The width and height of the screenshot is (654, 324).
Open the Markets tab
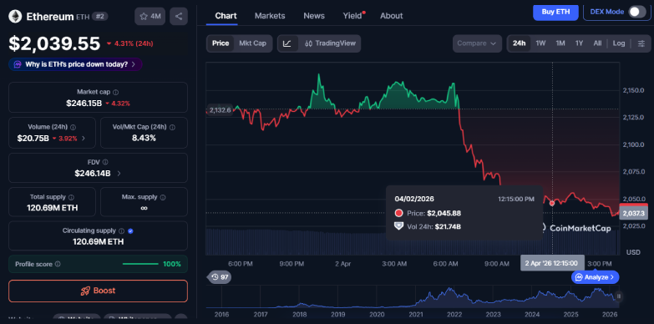pyautogui.click(x=270, y=16)
